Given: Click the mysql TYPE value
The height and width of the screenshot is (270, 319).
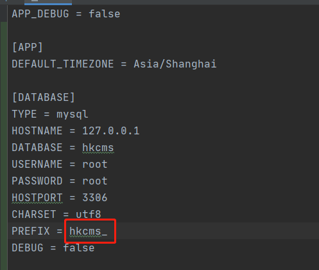Looking at the screenshot, I should point(73,114).
